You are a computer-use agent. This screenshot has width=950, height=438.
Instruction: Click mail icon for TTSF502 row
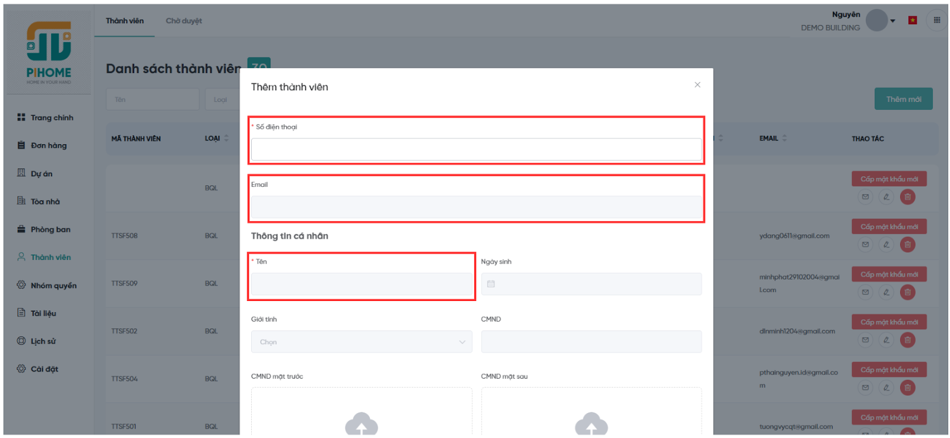pyautogui.click(x=865, y=340)
